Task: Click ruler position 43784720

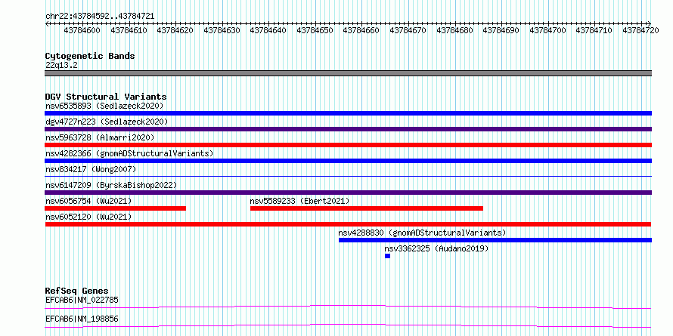Action: (x=640, y=31)
